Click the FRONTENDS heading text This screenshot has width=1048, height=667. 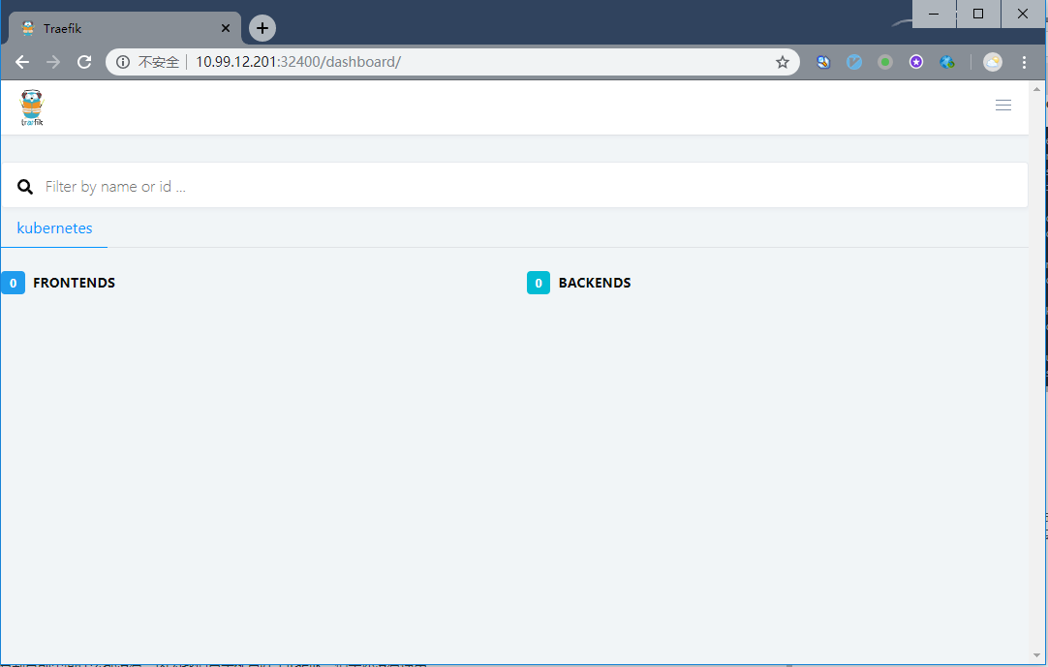(75, 283)
